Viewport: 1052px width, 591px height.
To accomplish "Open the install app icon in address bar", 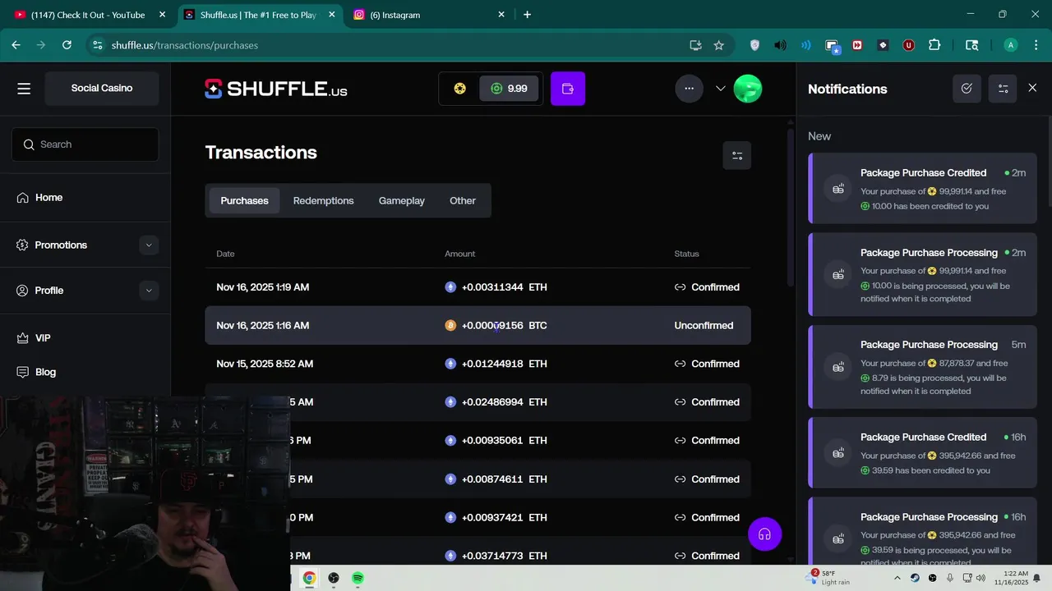I will point(695,45).
